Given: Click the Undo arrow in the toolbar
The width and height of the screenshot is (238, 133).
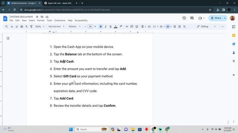Looking at the screenshot, I should (12, 27).
